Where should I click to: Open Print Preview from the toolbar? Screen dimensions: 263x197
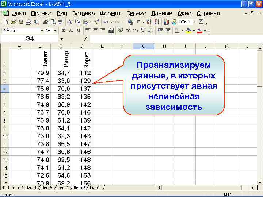[x=53, y=22]
